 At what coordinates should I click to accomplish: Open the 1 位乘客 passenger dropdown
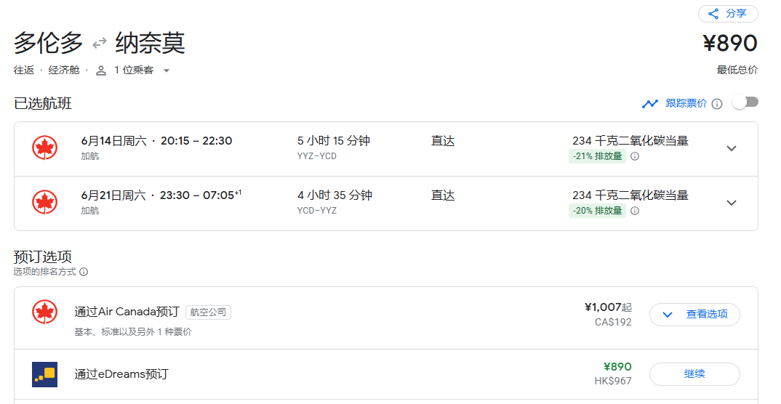167,70
